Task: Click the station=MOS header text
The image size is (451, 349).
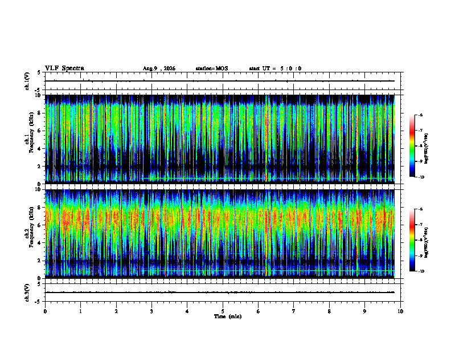Action: click(x=212, y=68)
